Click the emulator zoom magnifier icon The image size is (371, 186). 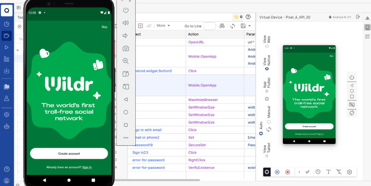coord(126,61)
